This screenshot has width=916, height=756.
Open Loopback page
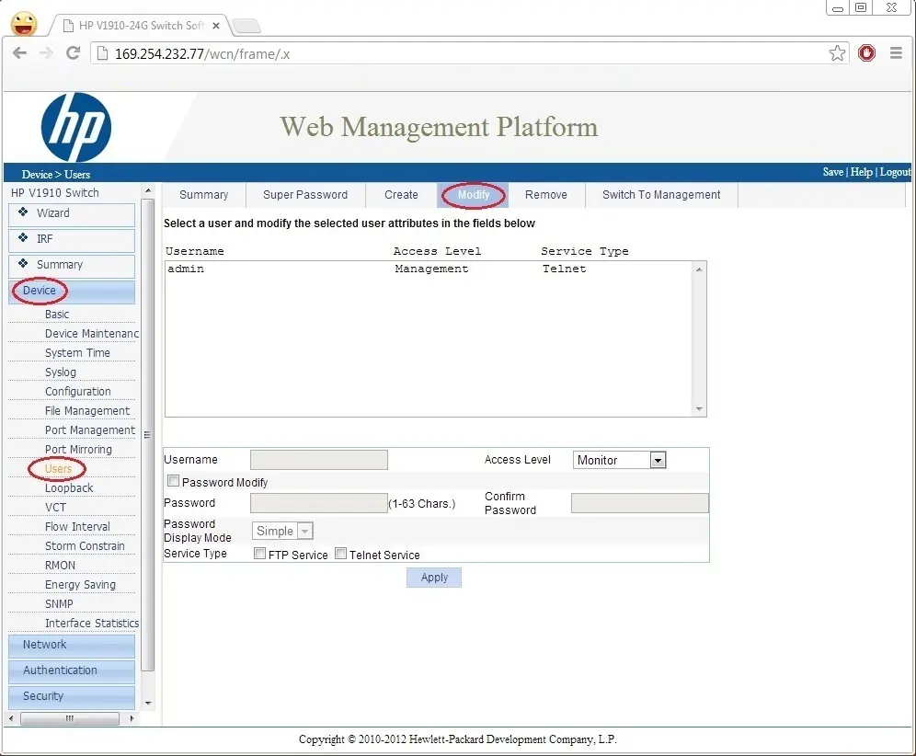click(69, 487)
